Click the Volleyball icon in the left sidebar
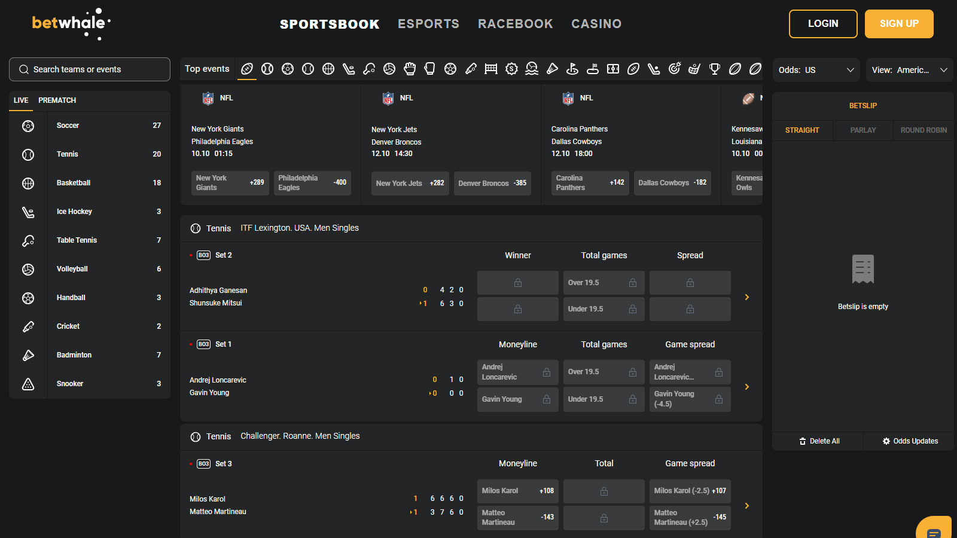Screen dimensions: 957x538 (28, 269)
